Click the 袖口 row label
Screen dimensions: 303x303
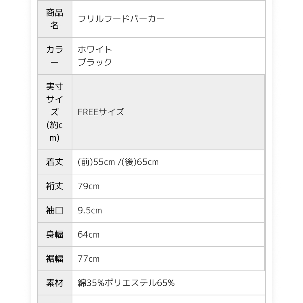tap(55, 210)
